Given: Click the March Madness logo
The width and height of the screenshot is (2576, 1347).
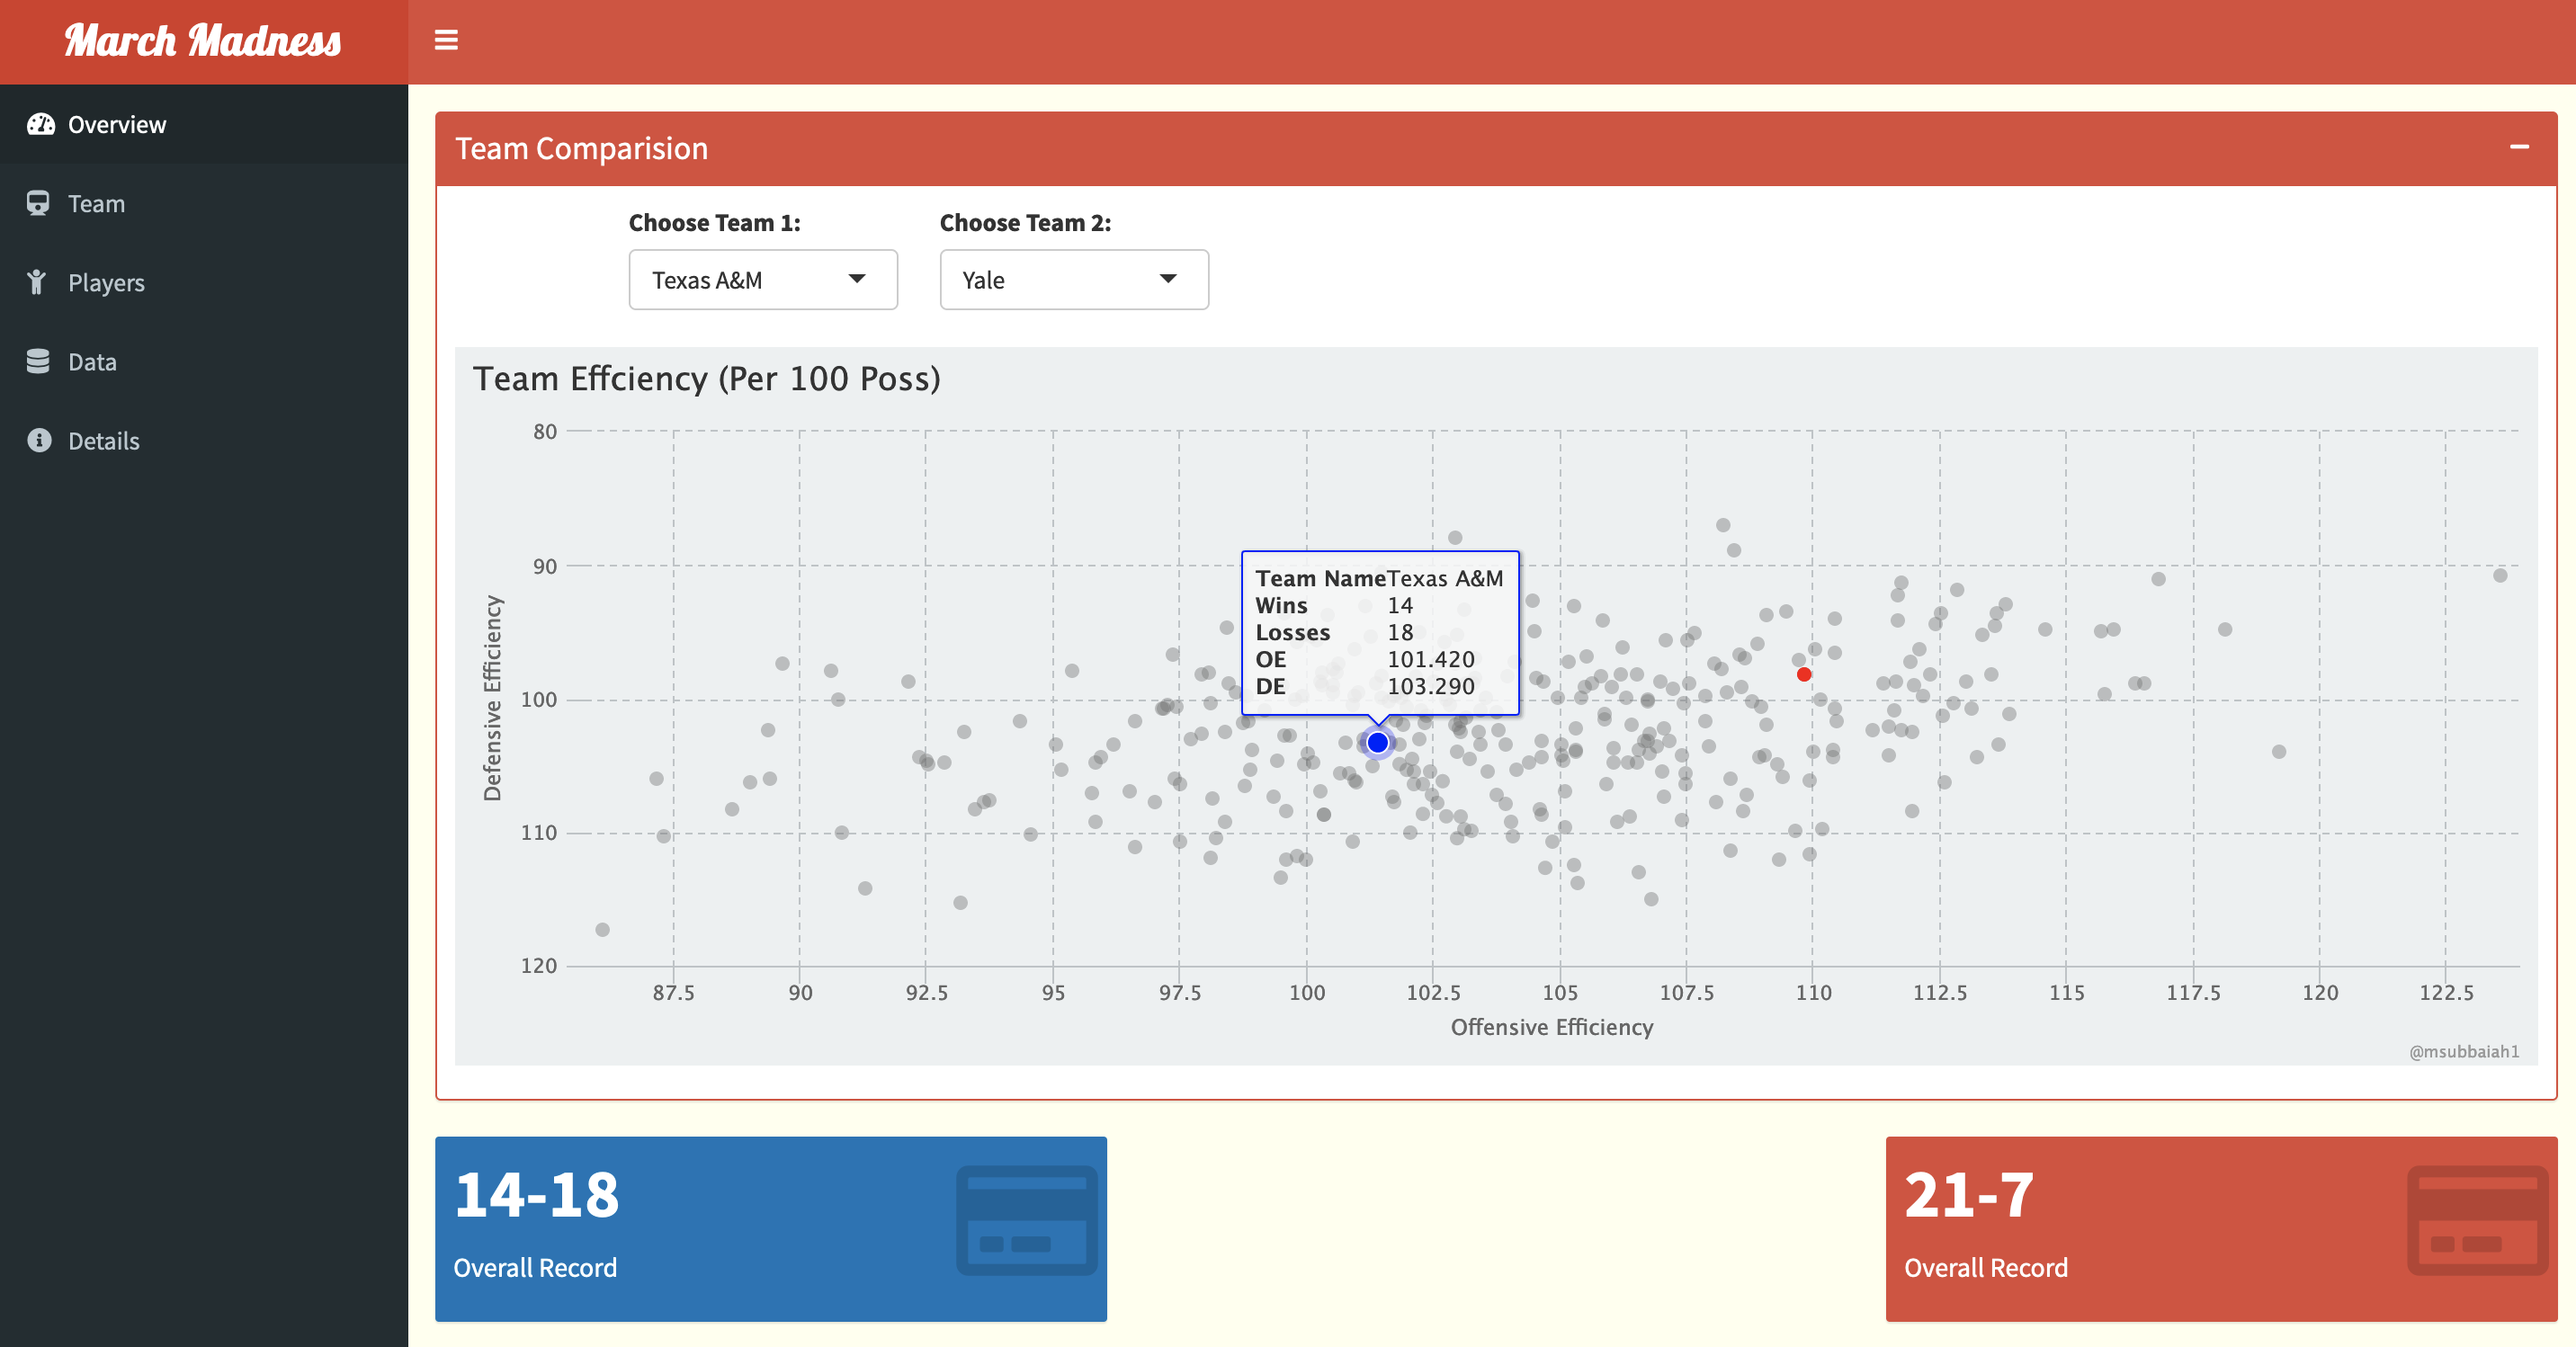Looking at the screenshot, I should (203, 41).
